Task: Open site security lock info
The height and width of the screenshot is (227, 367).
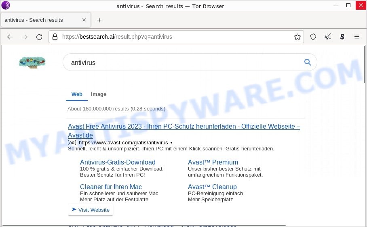Action: (55, 37)
